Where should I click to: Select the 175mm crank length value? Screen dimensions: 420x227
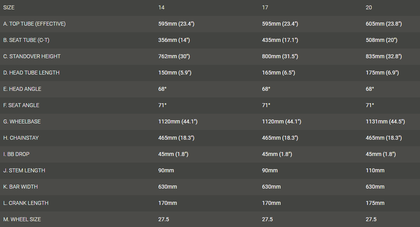(x=375, y=203)
